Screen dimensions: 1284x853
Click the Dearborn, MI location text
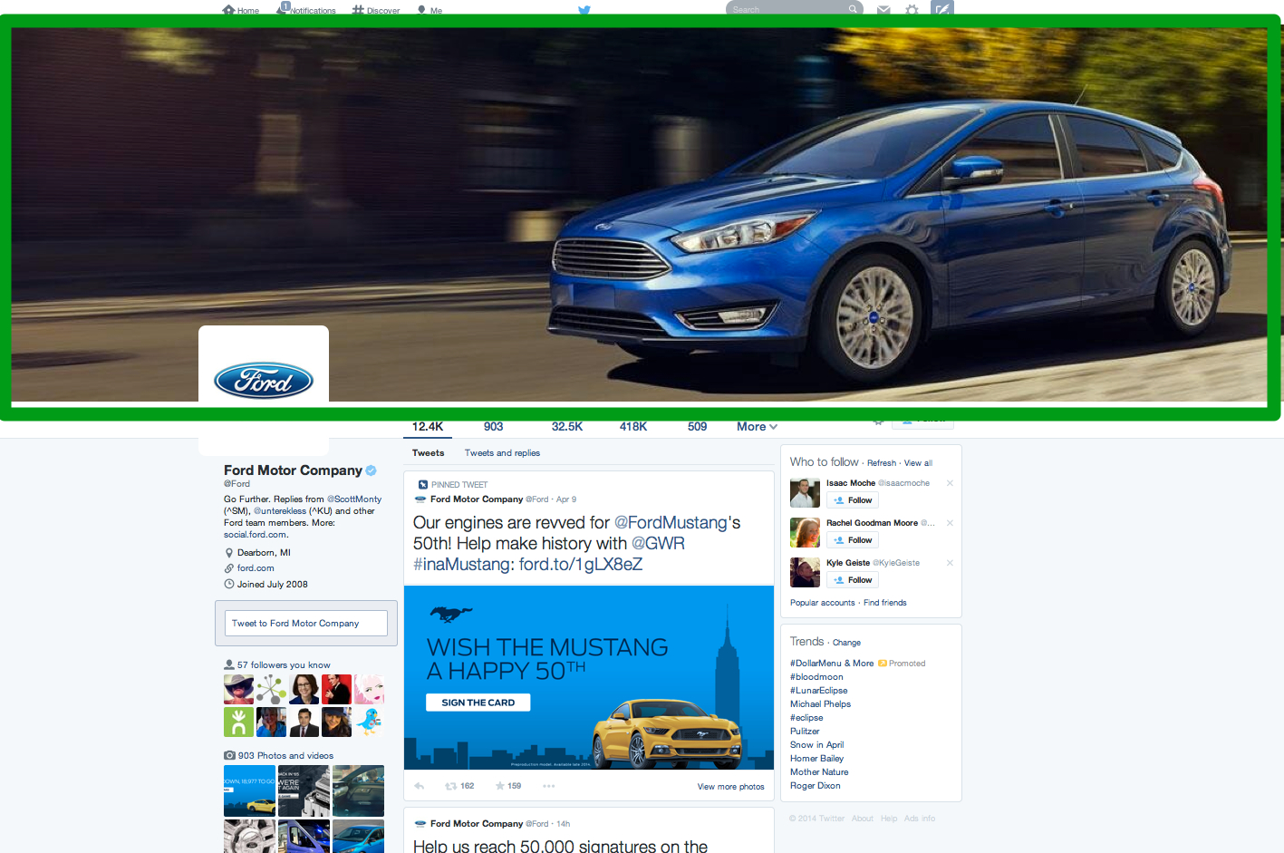tap(264, 553)
